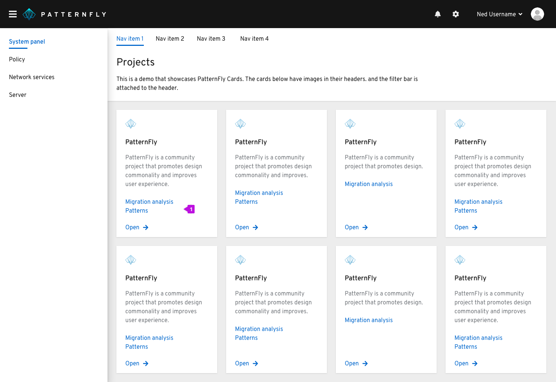Screen dimensions: 556x382
Task: Click PatternFly logo in first top-row card
Action: pos(131,124)
